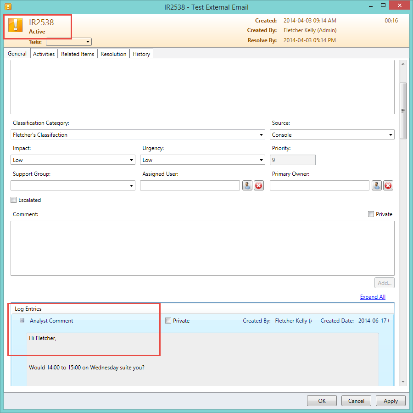Clear the Assigned User with red X
The width and height of the screenshot is (413, 413).
coord(259,185)
